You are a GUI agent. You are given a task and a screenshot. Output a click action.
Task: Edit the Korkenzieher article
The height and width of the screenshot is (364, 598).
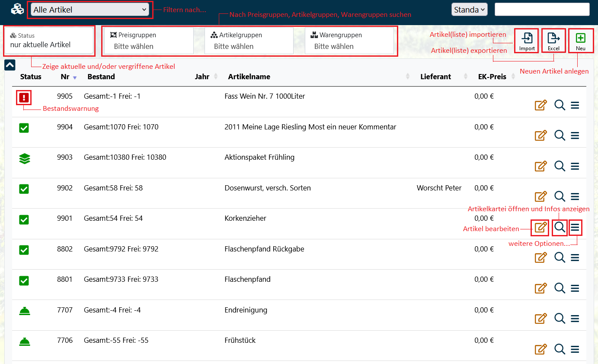[540, 227]
